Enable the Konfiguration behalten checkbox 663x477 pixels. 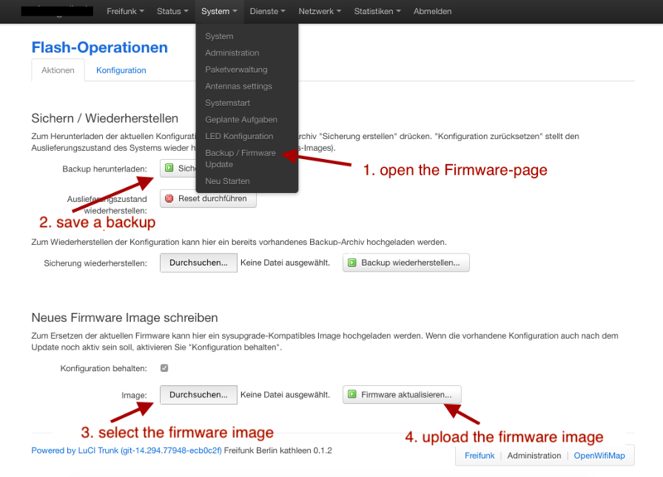[163, 368]
